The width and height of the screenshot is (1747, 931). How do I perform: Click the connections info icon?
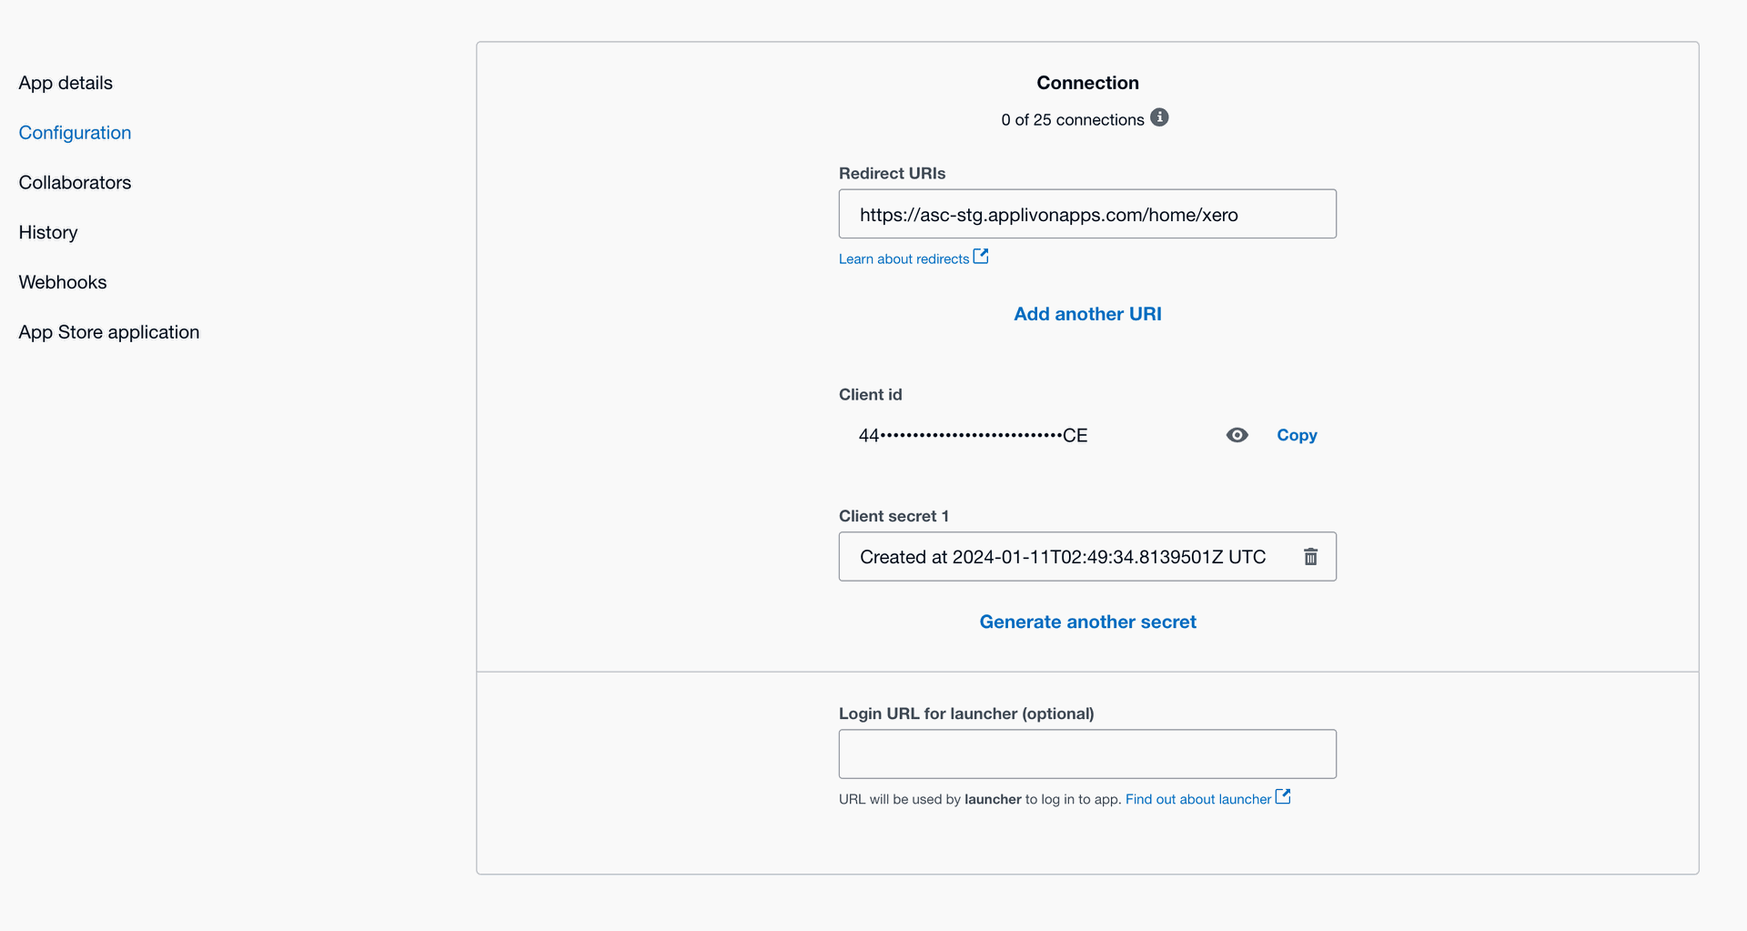(1159, 117)
